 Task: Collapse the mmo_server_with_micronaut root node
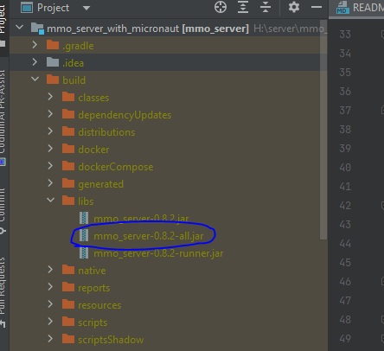click(x=20, y=28)
